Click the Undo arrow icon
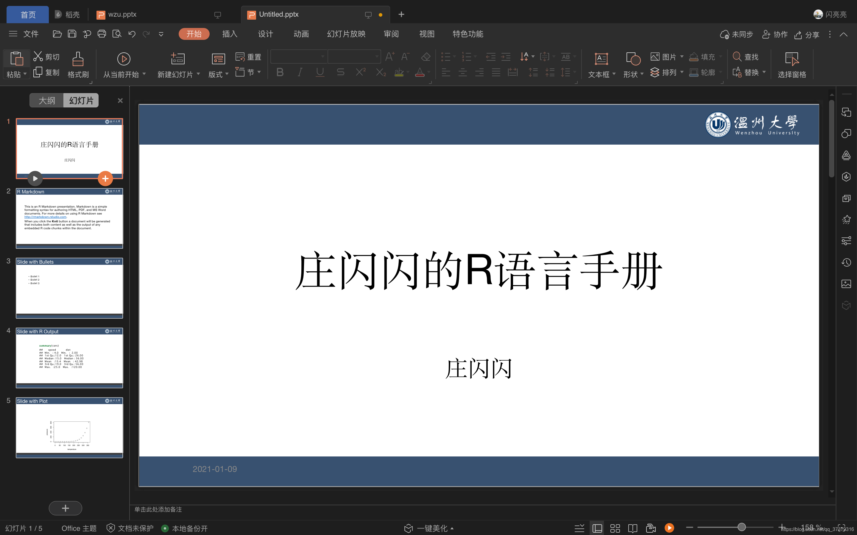The width and height of the screenshot is (857, 535). click(x=132, y=34)
